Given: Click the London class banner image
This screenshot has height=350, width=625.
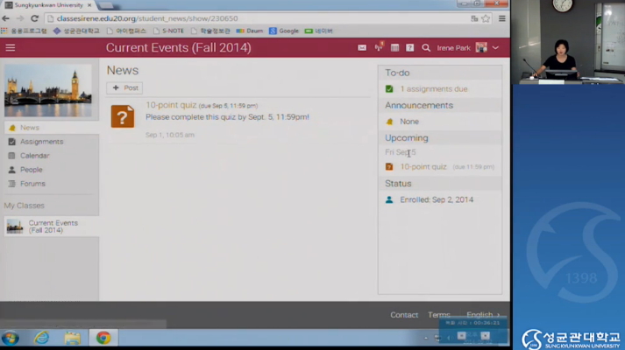Looking at the screenshot, I should point(47,90).
